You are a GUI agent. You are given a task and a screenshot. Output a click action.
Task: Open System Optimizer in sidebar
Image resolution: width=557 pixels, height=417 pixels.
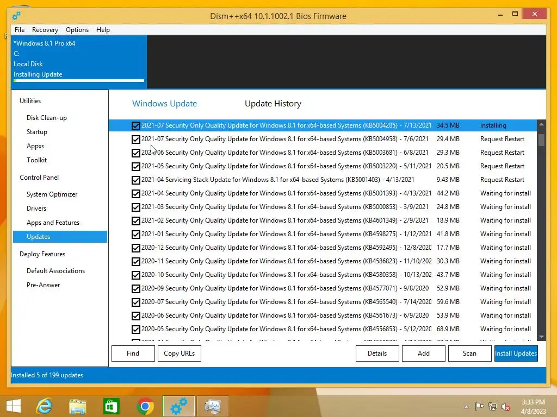[52, 194]
